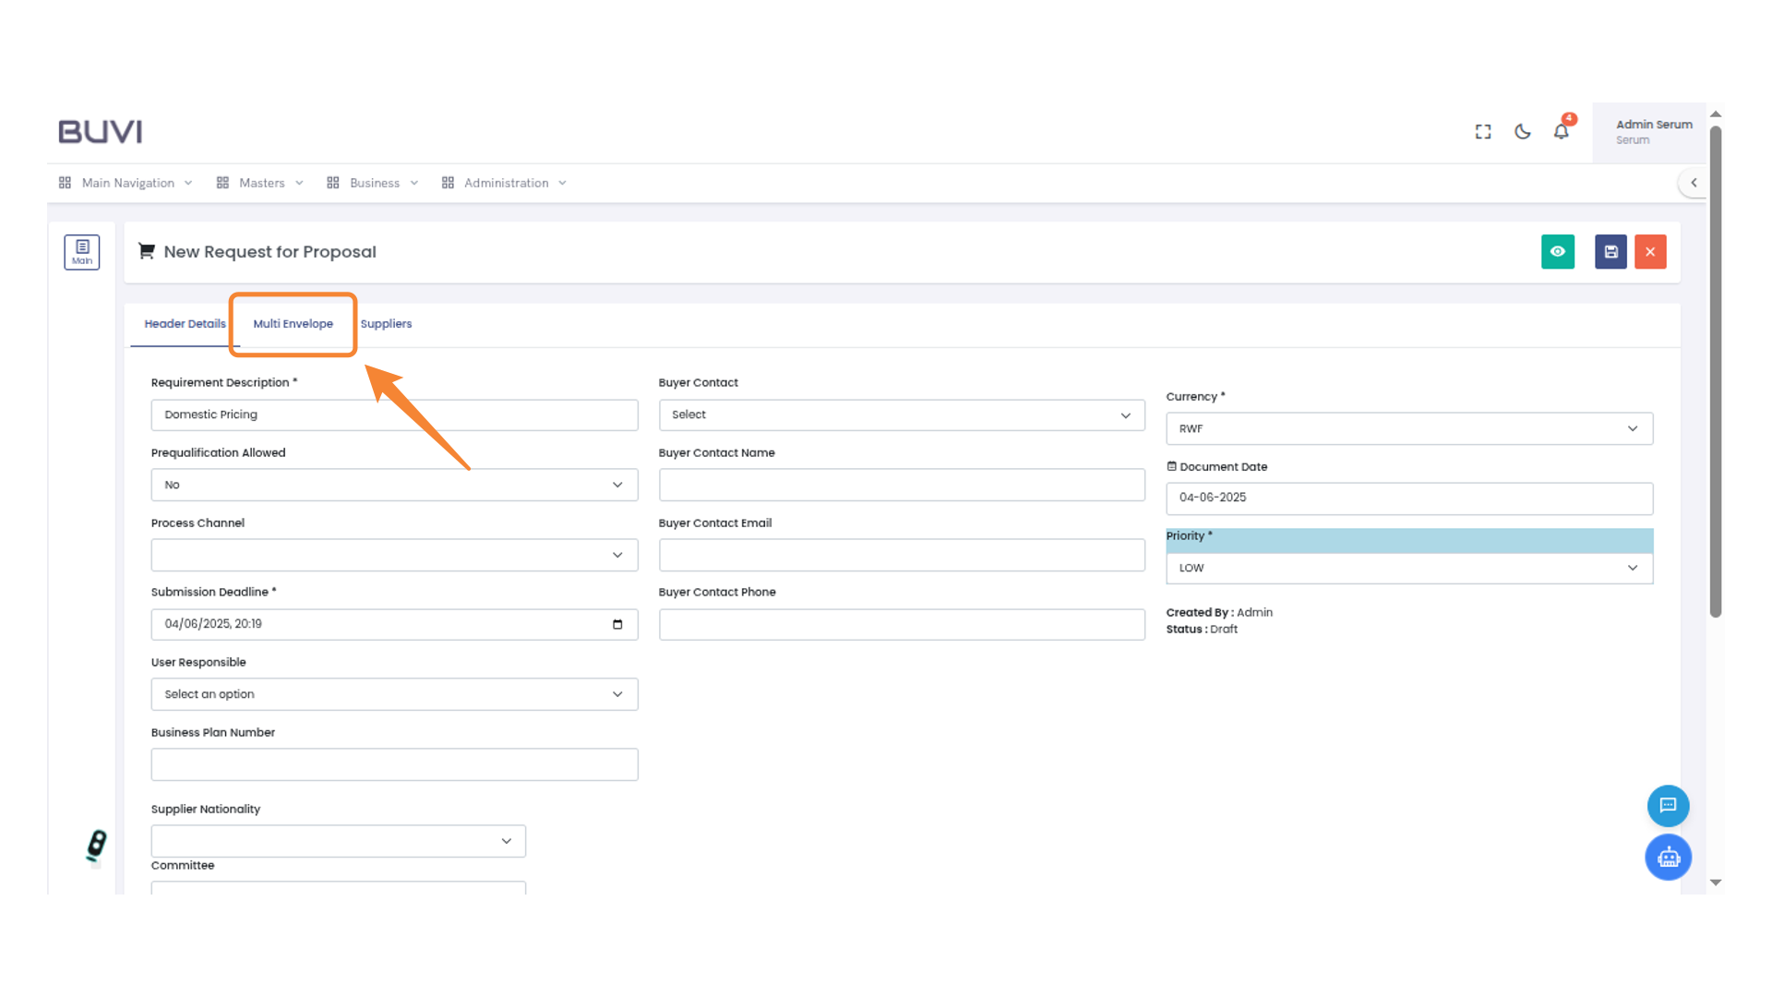This screenshot has width=1772, height=997.
Task: Click the Admin Serum profile area
Action: [x=1653, y=131]
